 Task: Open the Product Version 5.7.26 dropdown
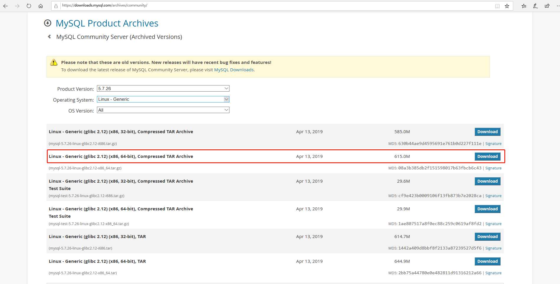tap(163, 88)
